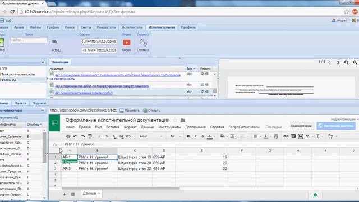Go to next page in preview
This screenshot has height=202, width=359.
tap(338, 62)
